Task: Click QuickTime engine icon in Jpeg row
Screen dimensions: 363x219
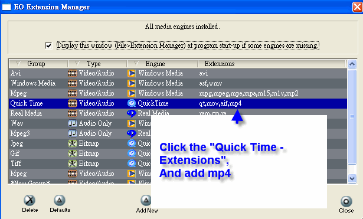Action: point(132,143)
